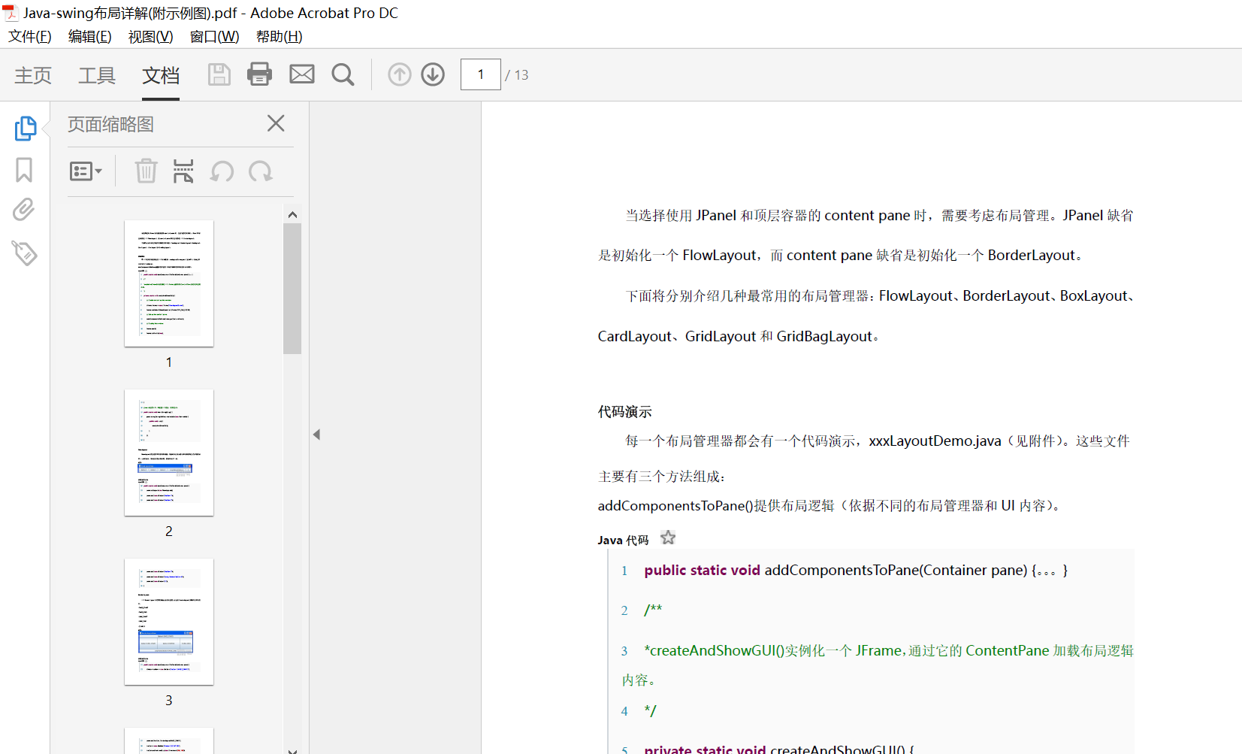The height and width of the screenshot is (754, 1242).
Task: Collapse the navigation pane with the left arrow
Action: pyautogui.click(x=317, y=435)
